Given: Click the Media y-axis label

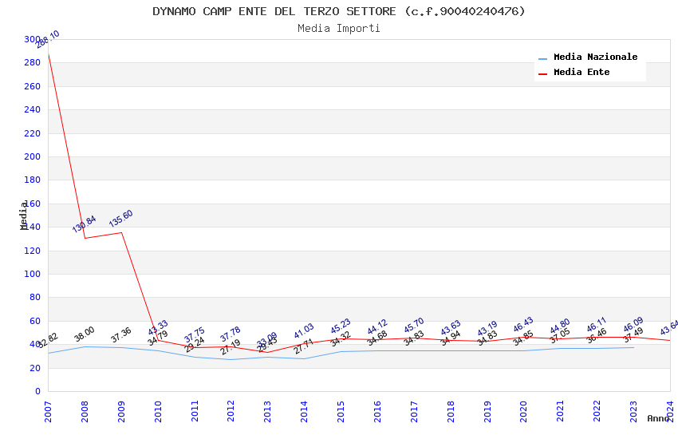Looking at the screenshot, I should tap(23, 216).
